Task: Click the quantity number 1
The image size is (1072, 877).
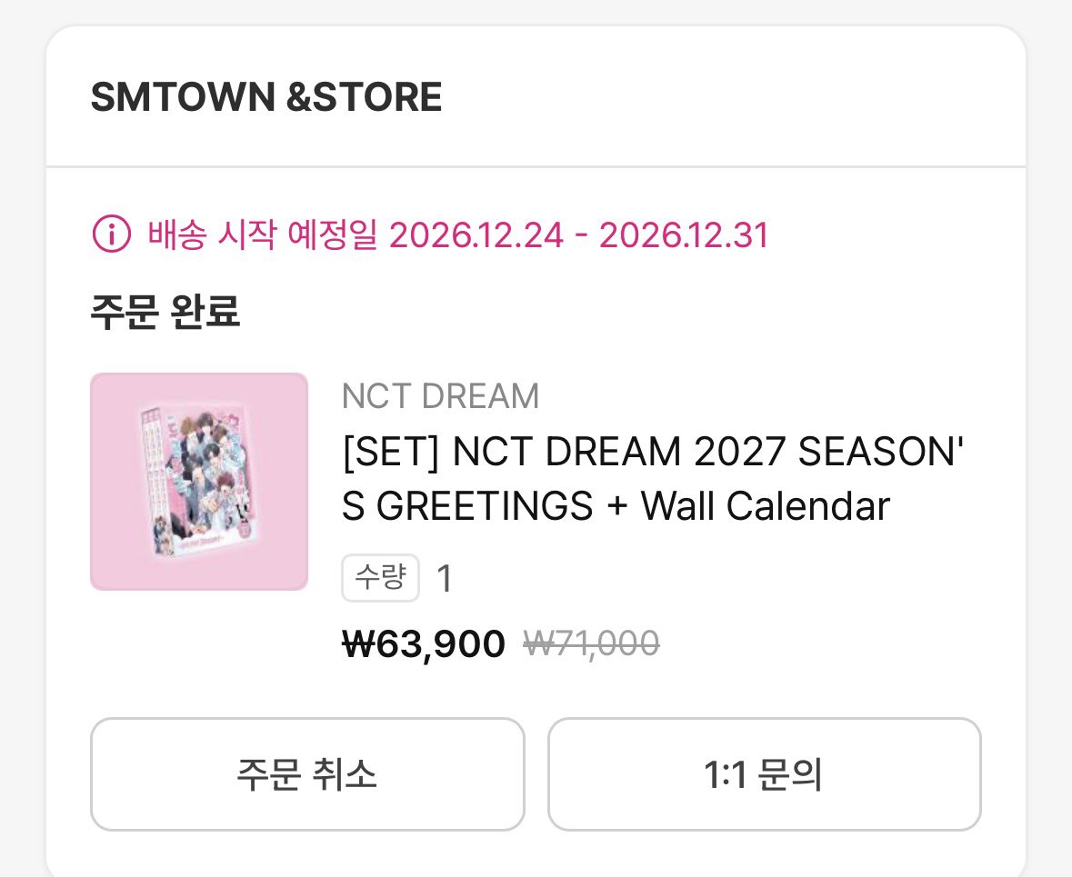Action: 445,579
